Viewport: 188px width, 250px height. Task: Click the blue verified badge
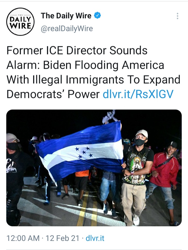point(97,15)
